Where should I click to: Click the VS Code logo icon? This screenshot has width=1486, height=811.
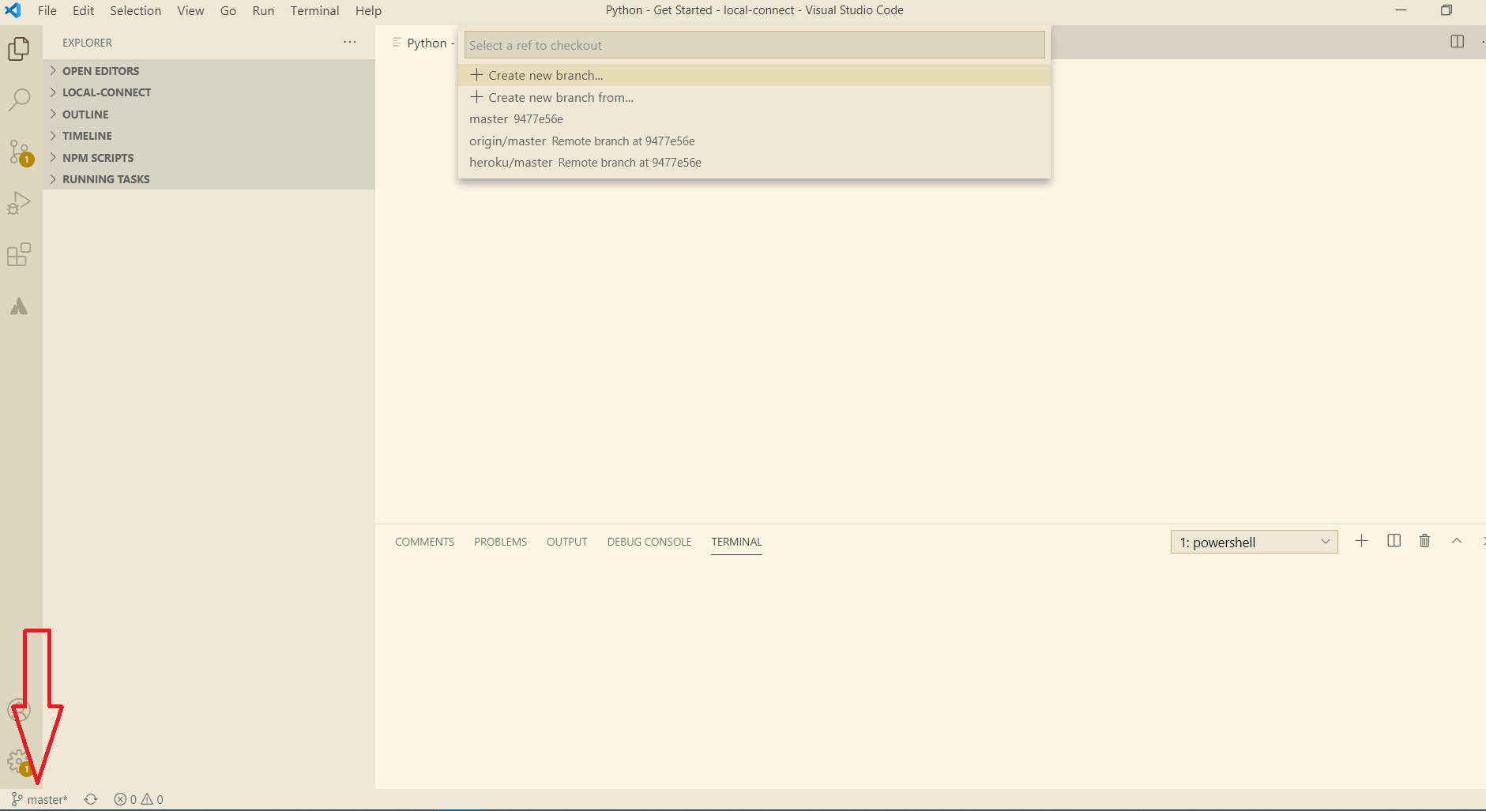tap(13, 10)
